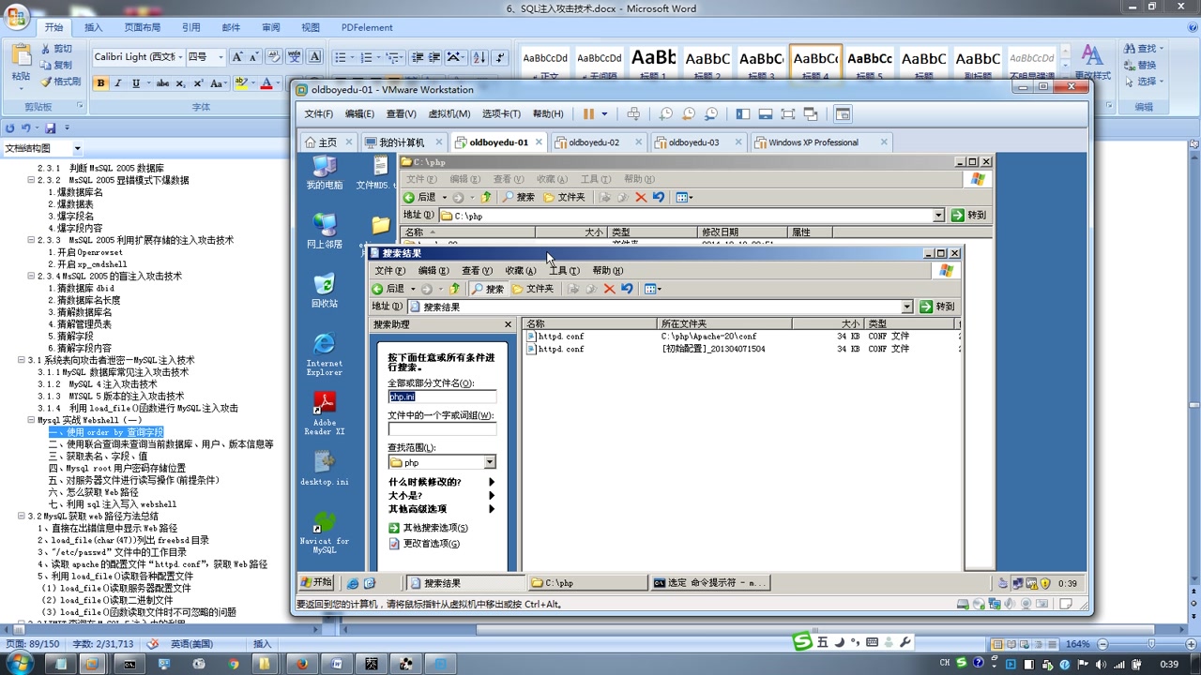
Task: Click the XP 开始 start button
Action: click(316, 582)
